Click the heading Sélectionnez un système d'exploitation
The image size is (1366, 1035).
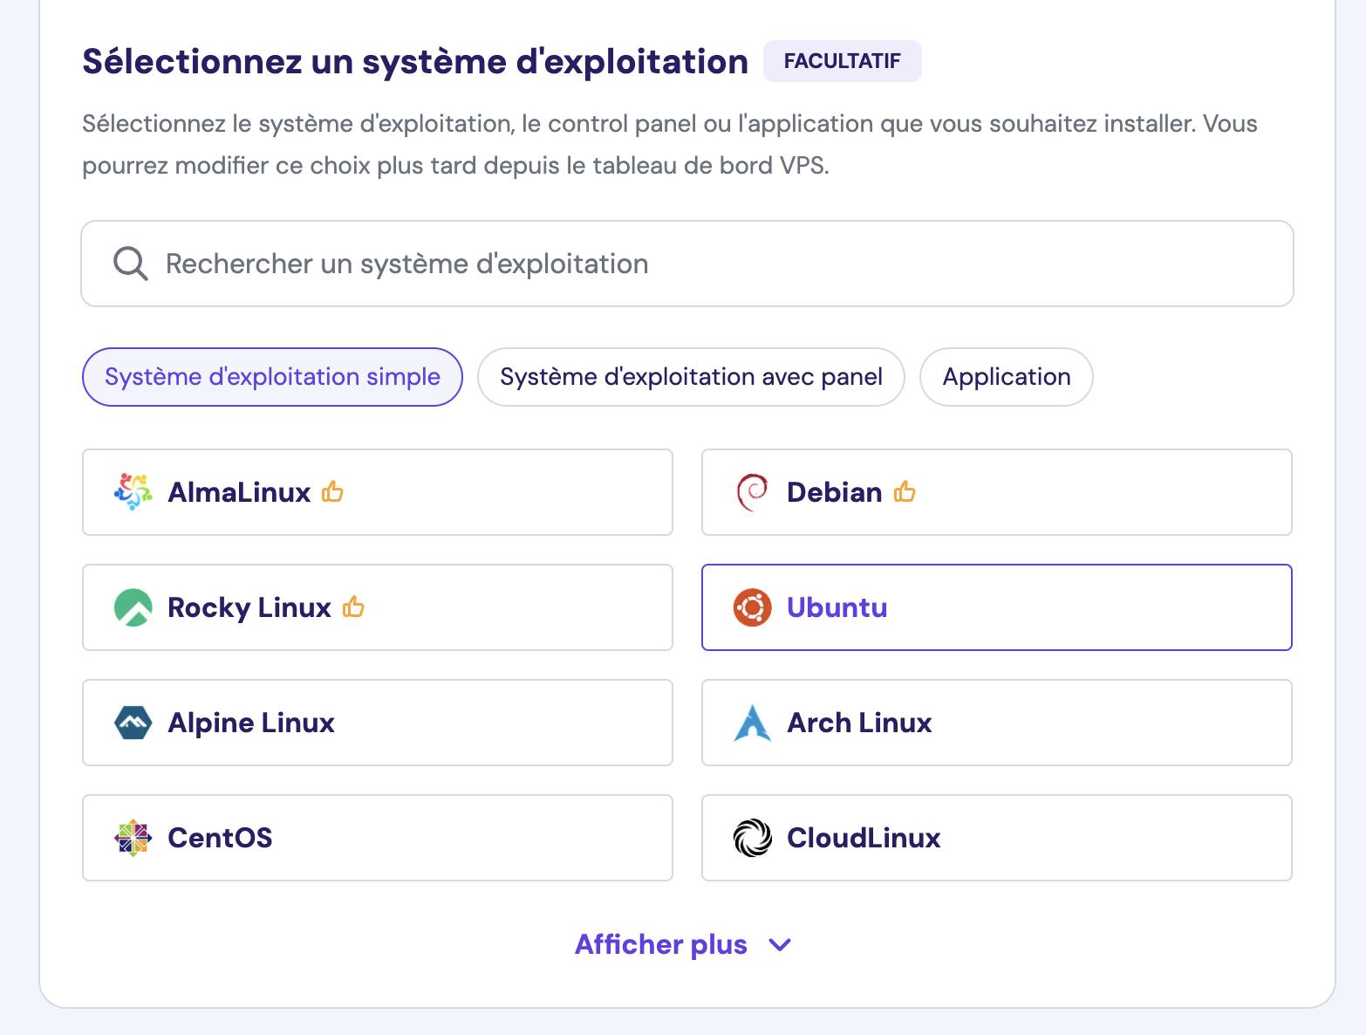click(415, 62)
